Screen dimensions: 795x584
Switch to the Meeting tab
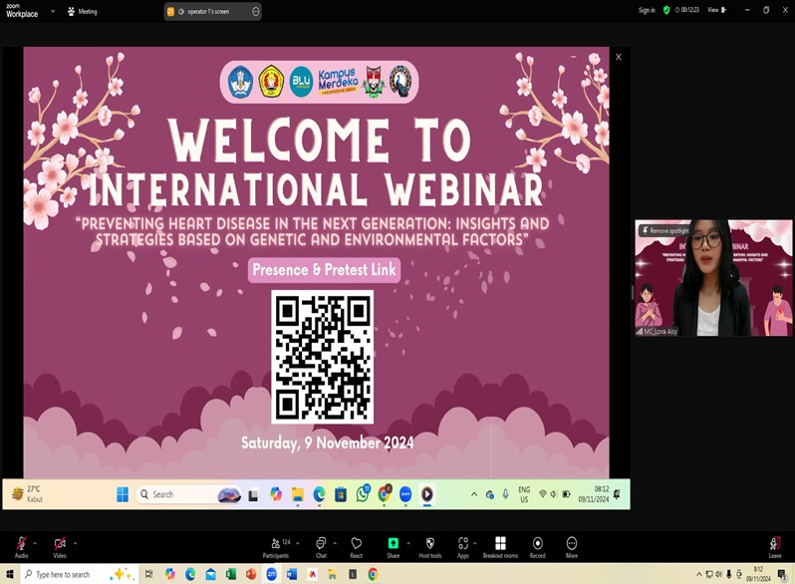point(82,12)
